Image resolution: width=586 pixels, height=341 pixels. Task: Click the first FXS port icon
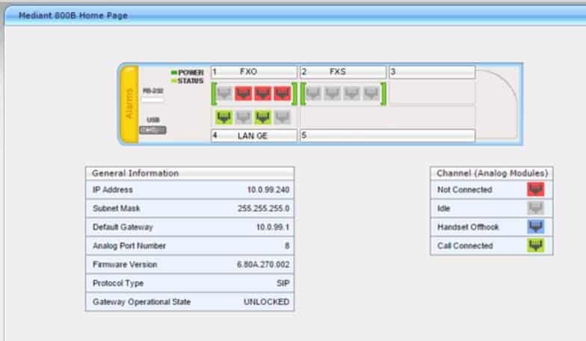[313, 93]
